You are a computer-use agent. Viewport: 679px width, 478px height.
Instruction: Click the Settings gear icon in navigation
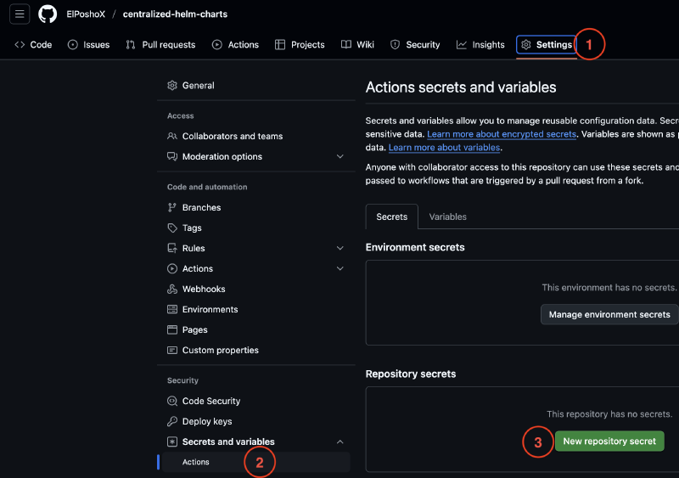(526, 45)
